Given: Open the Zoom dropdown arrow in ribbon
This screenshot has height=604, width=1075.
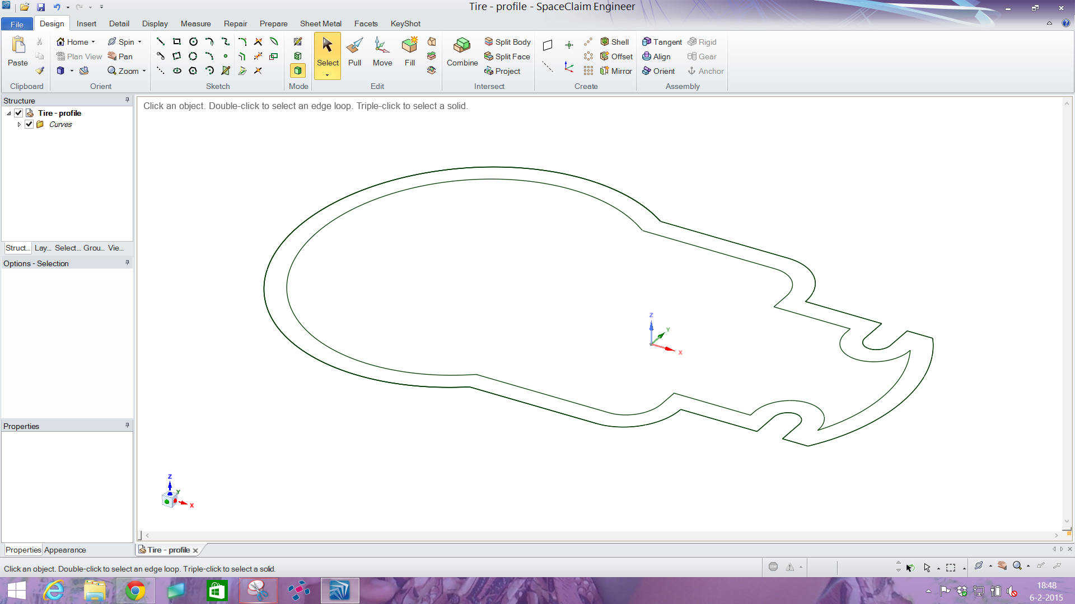Looking at the screenshot, I should (x=144, y=71).
